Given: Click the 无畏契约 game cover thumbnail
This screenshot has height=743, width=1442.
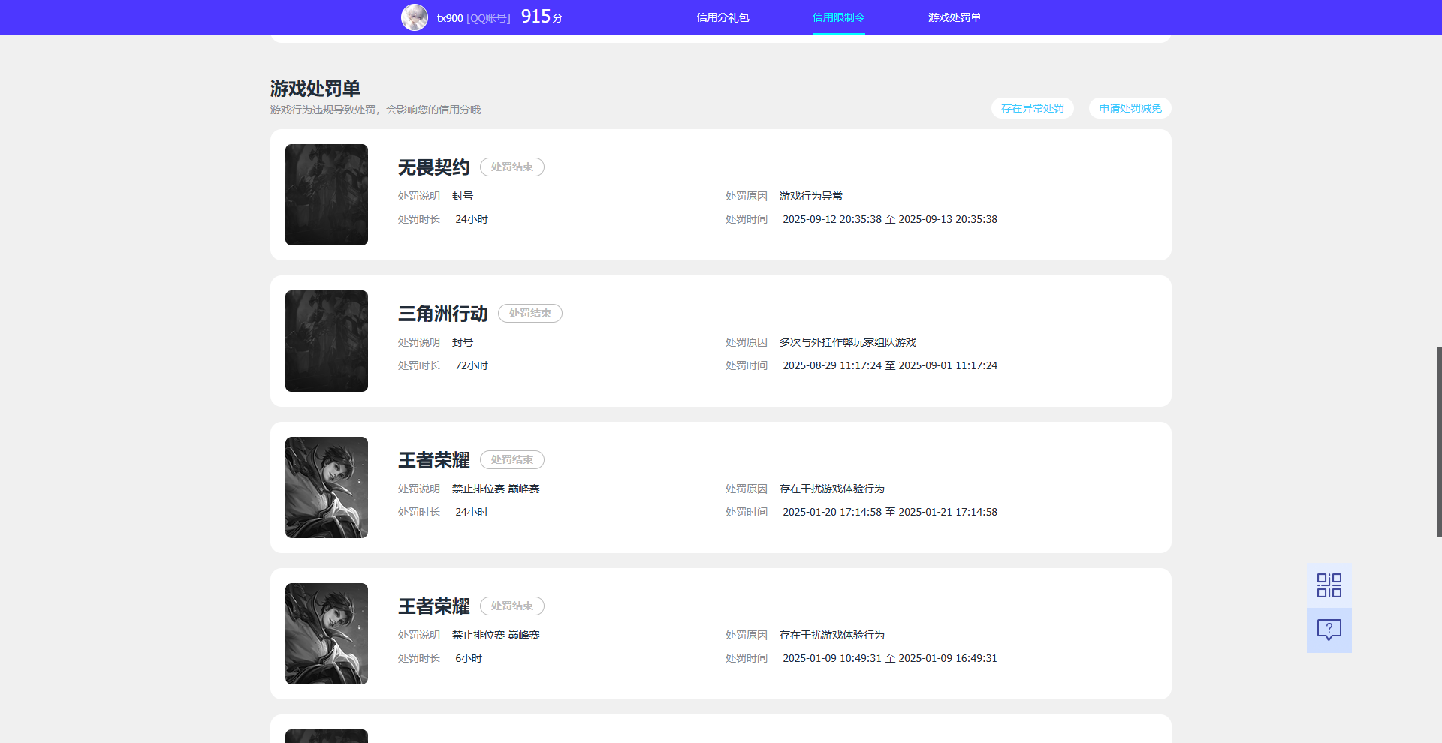Looking at the screenshot, I should pos(327,194).
